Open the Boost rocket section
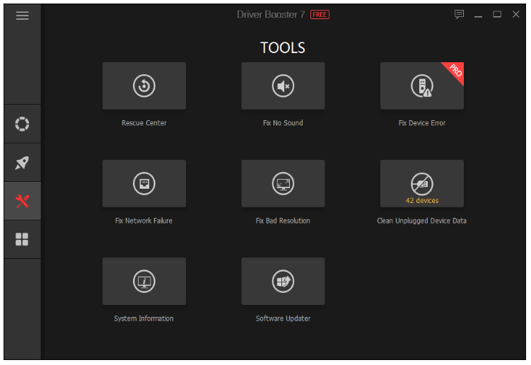Image resolution: width=531 pixels, height=365 pixels. (x=23, y=163)
